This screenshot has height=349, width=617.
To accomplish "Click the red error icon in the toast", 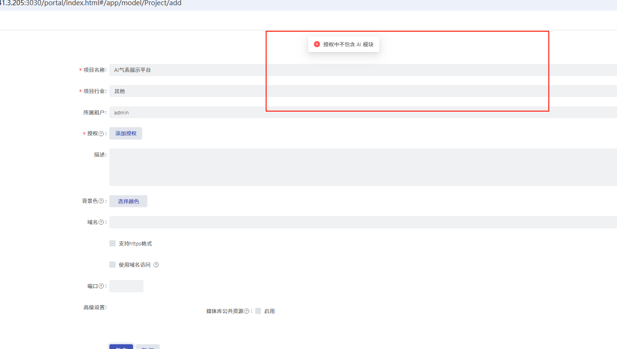I will (x=317, y=44).
